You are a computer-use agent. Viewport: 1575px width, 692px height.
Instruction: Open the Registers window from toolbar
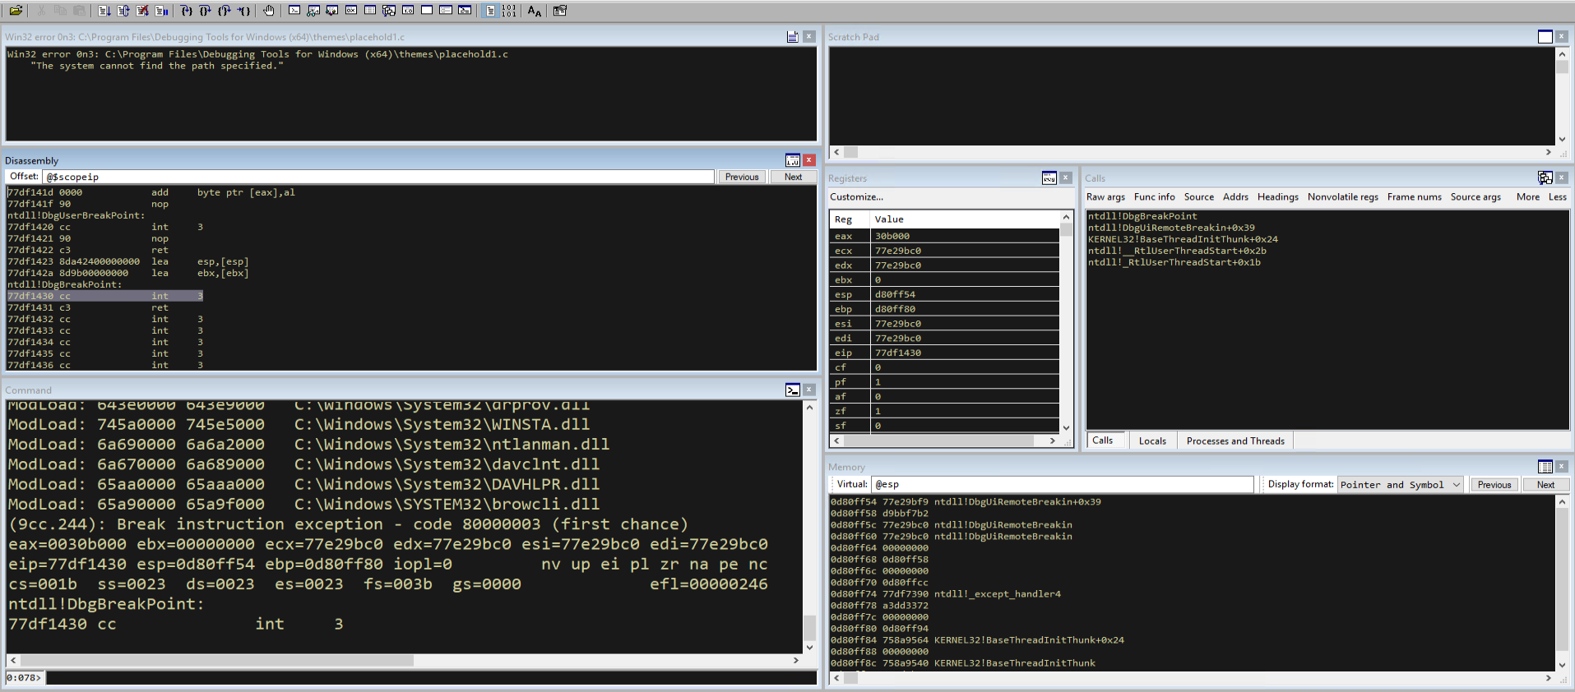tap(351, 11)
